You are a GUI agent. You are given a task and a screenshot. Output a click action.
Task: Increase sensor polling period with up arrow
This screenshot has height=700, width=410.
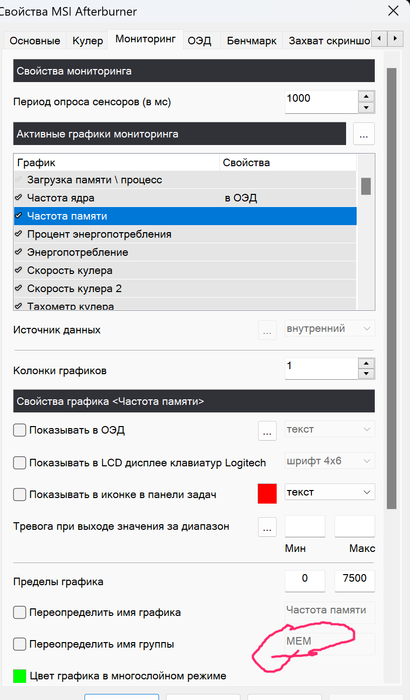pyautogui.click(x=366, y=97)
